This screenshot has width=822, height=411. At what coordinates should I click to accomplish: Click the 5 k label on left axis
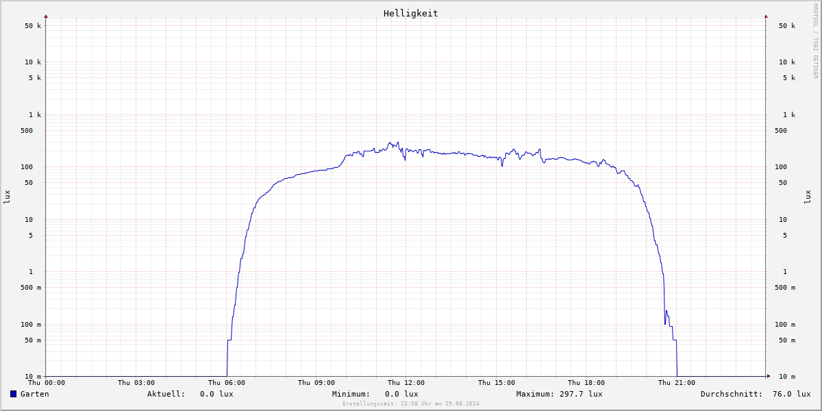coord(35,78)
